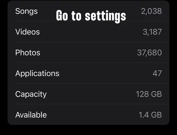Click the photos count 37,680
This screenshot has width=177, height=135.
(x=149, y=53)
